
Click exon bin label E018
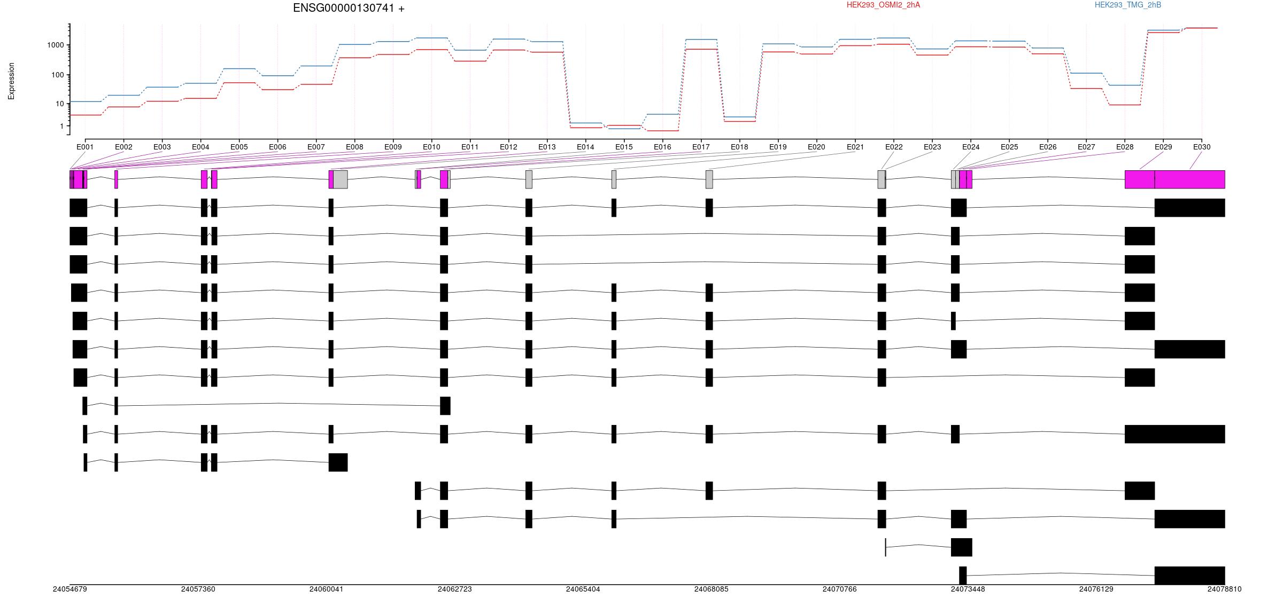click(x=739, y=147)
